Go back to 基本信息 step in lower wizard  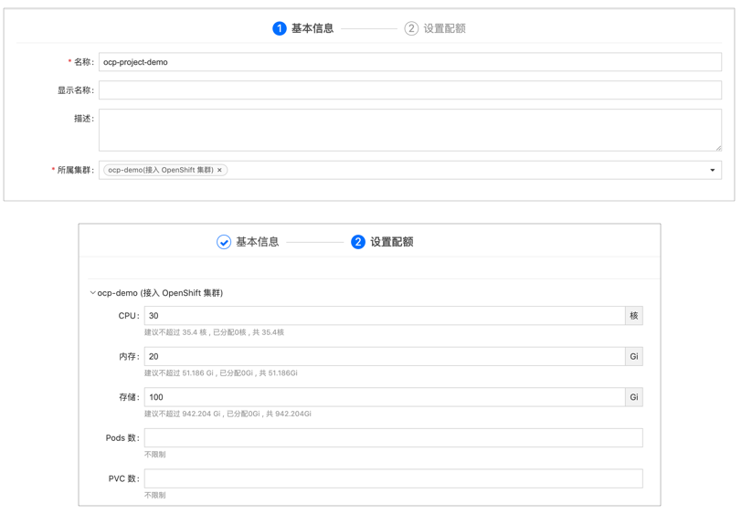pos(257,242)
